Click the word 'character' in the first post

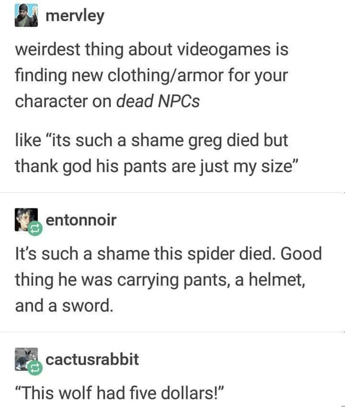(x=52, y=101)
